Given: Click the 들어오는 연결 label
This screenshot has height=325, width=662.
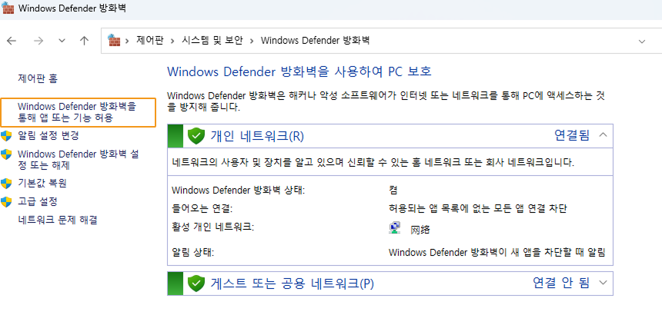Looking at the screenshot, I should (202, 209).
